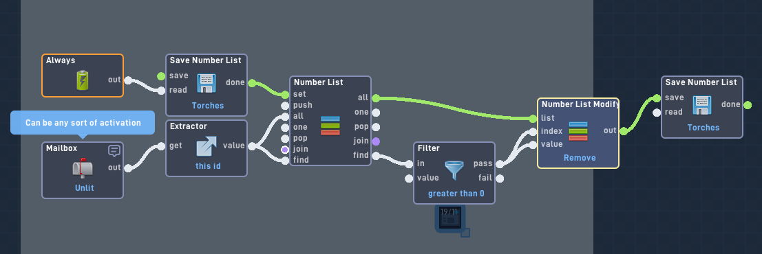Click the stacked bars icon in Number List Modify
This screenshot has width=762, height=254.
coord(578,131)
